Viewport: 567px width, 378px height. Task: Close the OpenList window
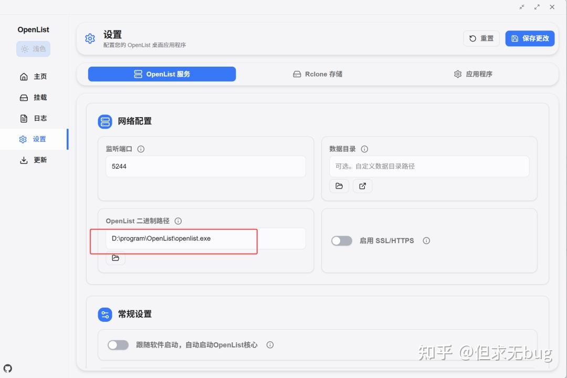[552, 7]
